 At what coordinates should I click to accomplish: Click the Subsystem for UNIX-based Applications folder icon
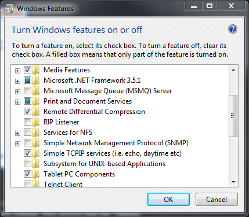[x=36, y=164]
